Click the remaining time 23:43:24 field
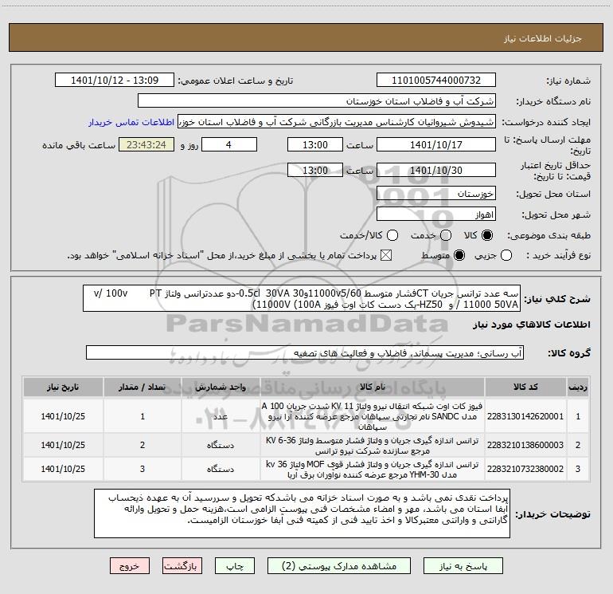 [146, 144]
